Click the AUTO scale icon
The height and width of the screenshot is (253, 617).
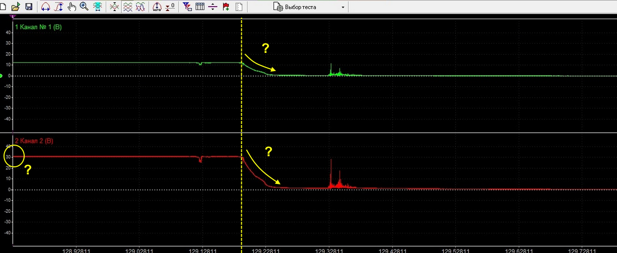tap(157, 7)
